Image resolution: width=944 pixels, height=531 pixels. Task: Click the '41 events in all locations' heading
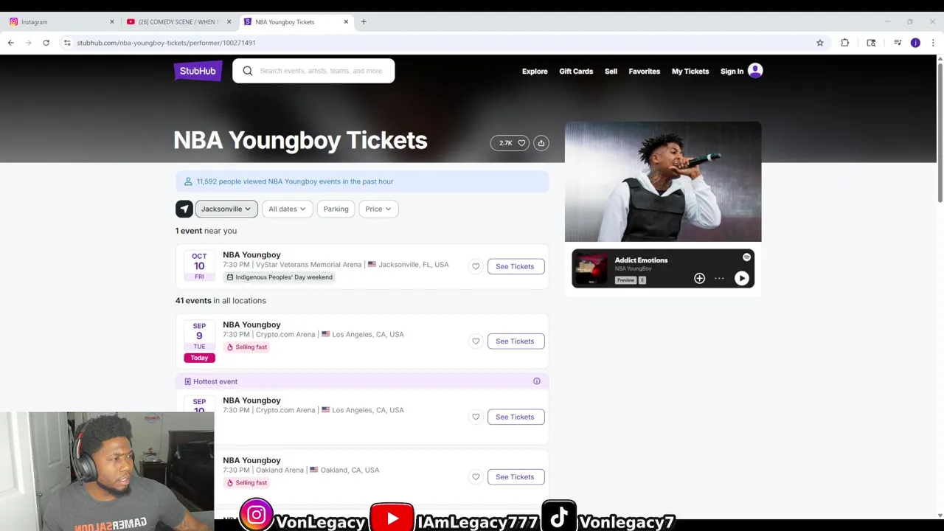click(x=221, y=300)
